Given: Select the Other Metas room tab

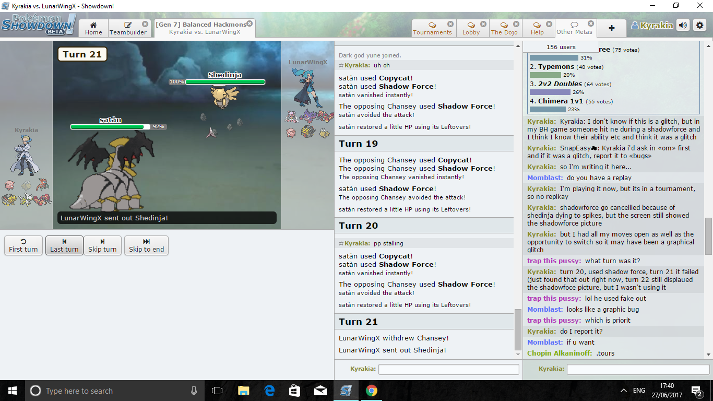Looking at the screenshot, I should coord(574,28).
